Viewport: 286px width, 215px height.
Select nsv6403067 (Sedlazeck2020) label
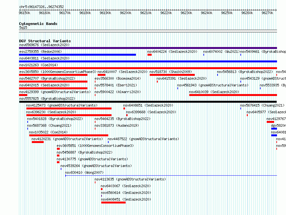[x=126, y=186]
